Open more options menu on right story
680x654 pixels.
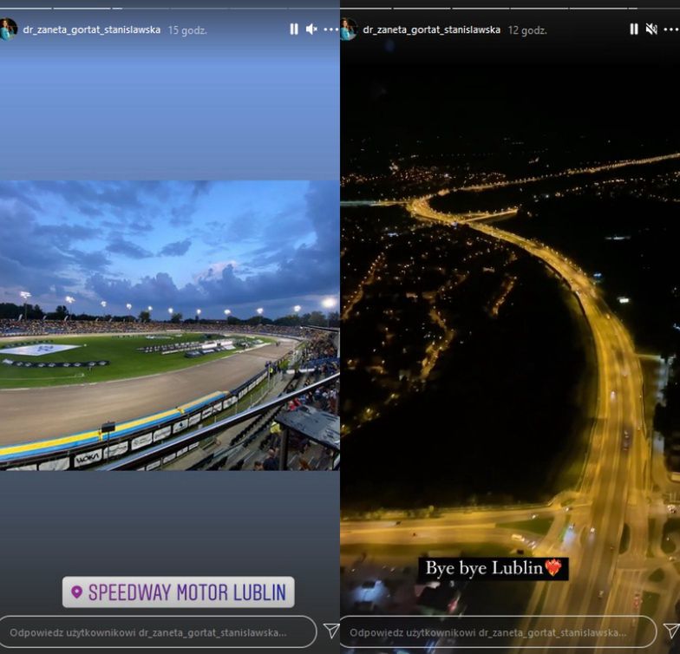pyautogui.click(x=670, y=29)
